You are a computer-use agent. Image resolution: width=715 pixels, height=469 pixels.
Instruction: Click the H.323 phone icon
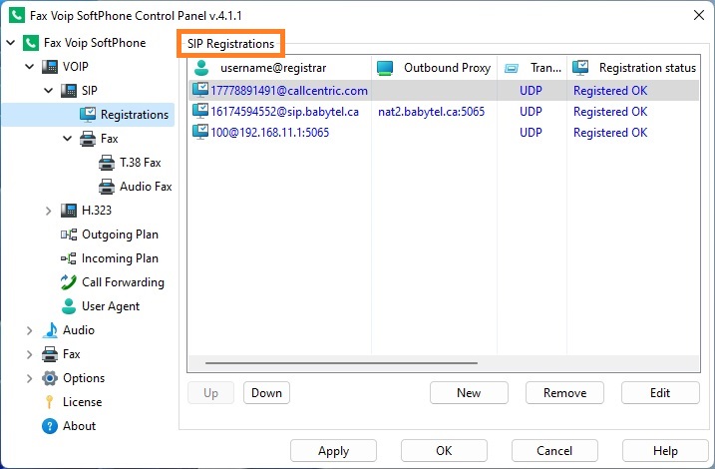(x=69, y=211)
